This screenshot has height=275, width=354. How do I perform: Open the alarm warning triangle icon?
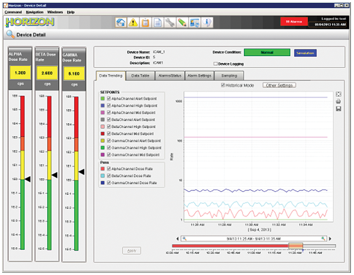133,22
